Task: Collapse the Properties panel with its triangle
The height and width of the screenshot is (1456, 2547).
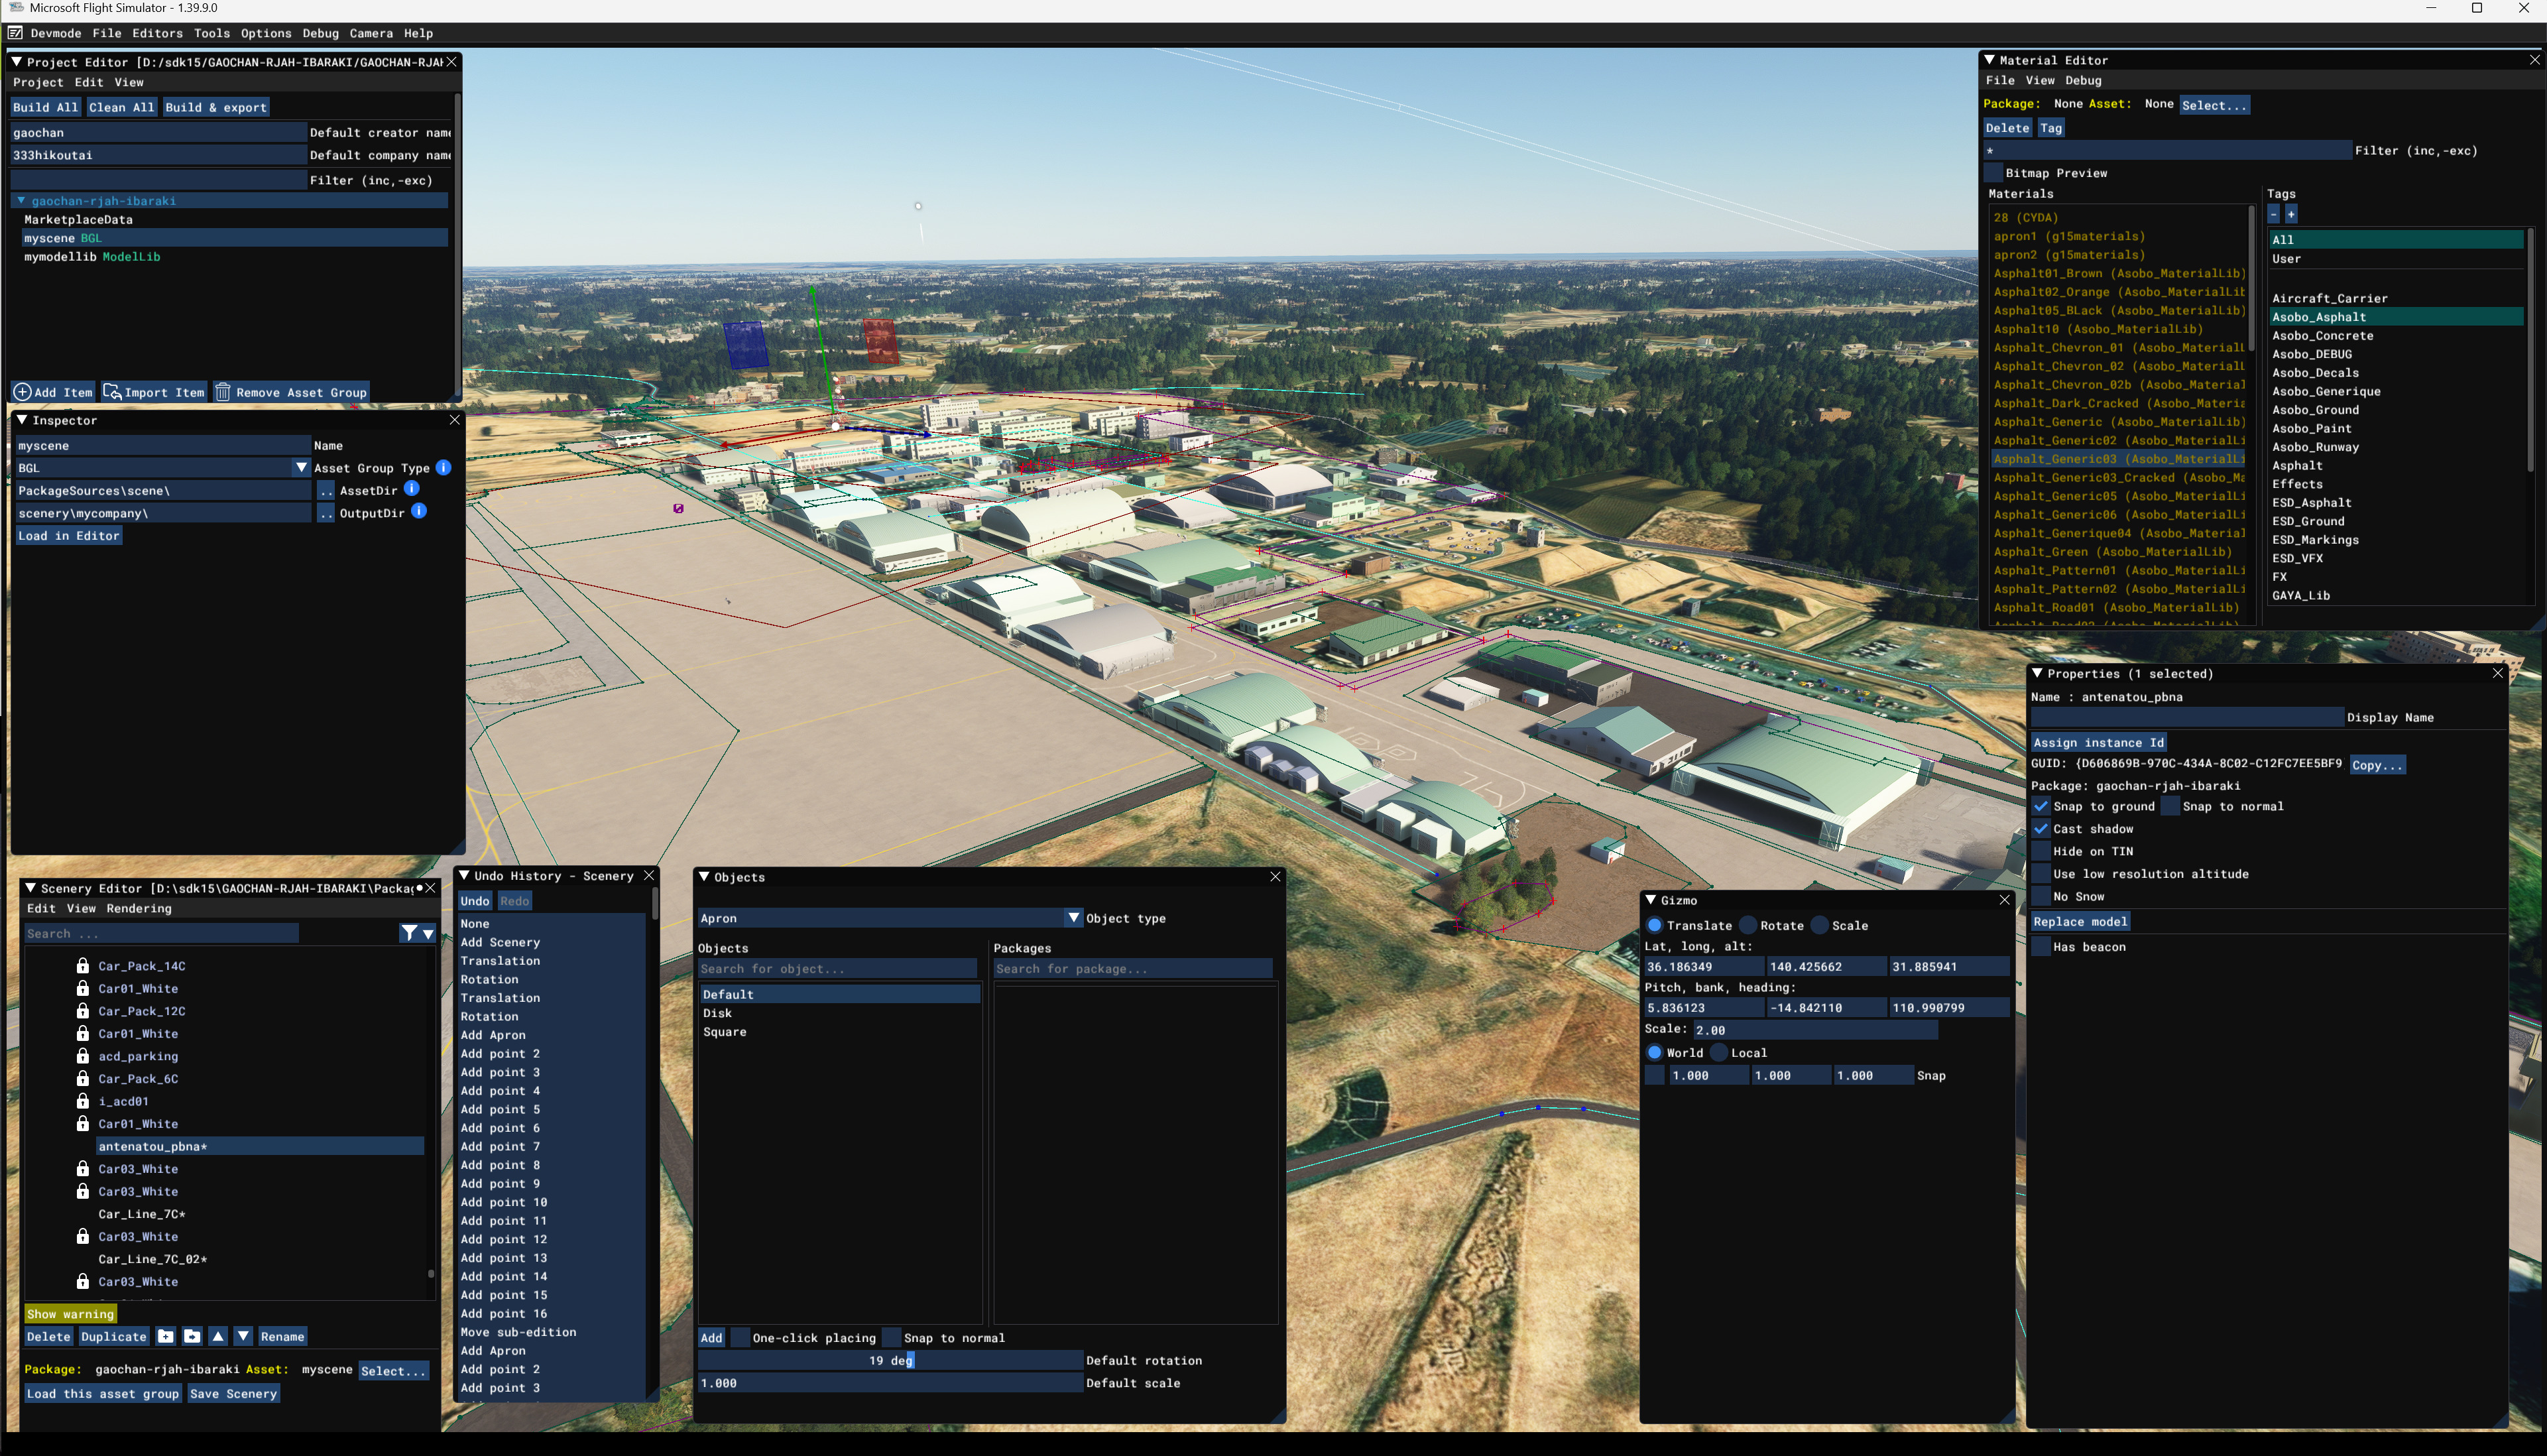Action: (2037, 673)
